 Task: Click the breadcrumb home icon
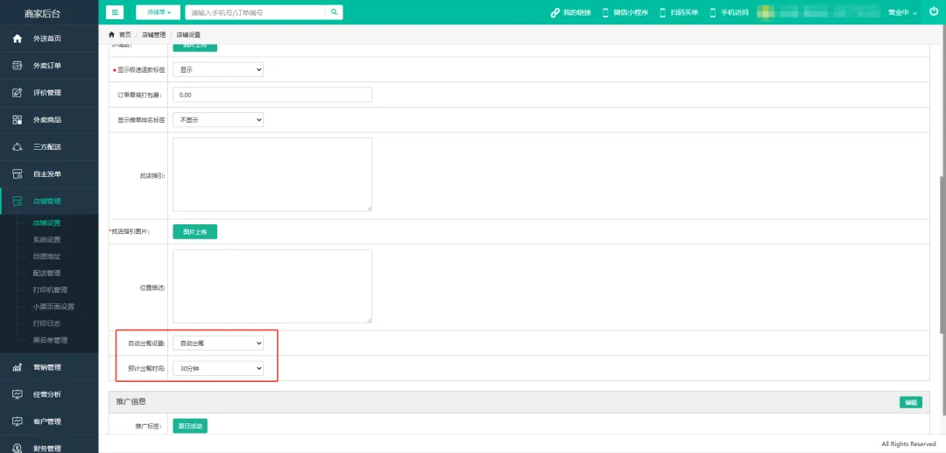(111, 35)
